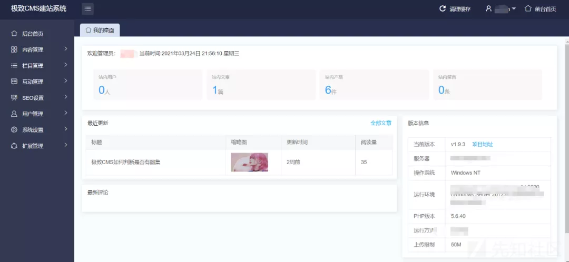Viewport: 569px width, 262px height.
Task: Click the 版本信息 panel heading
Action: click(418, 123)
